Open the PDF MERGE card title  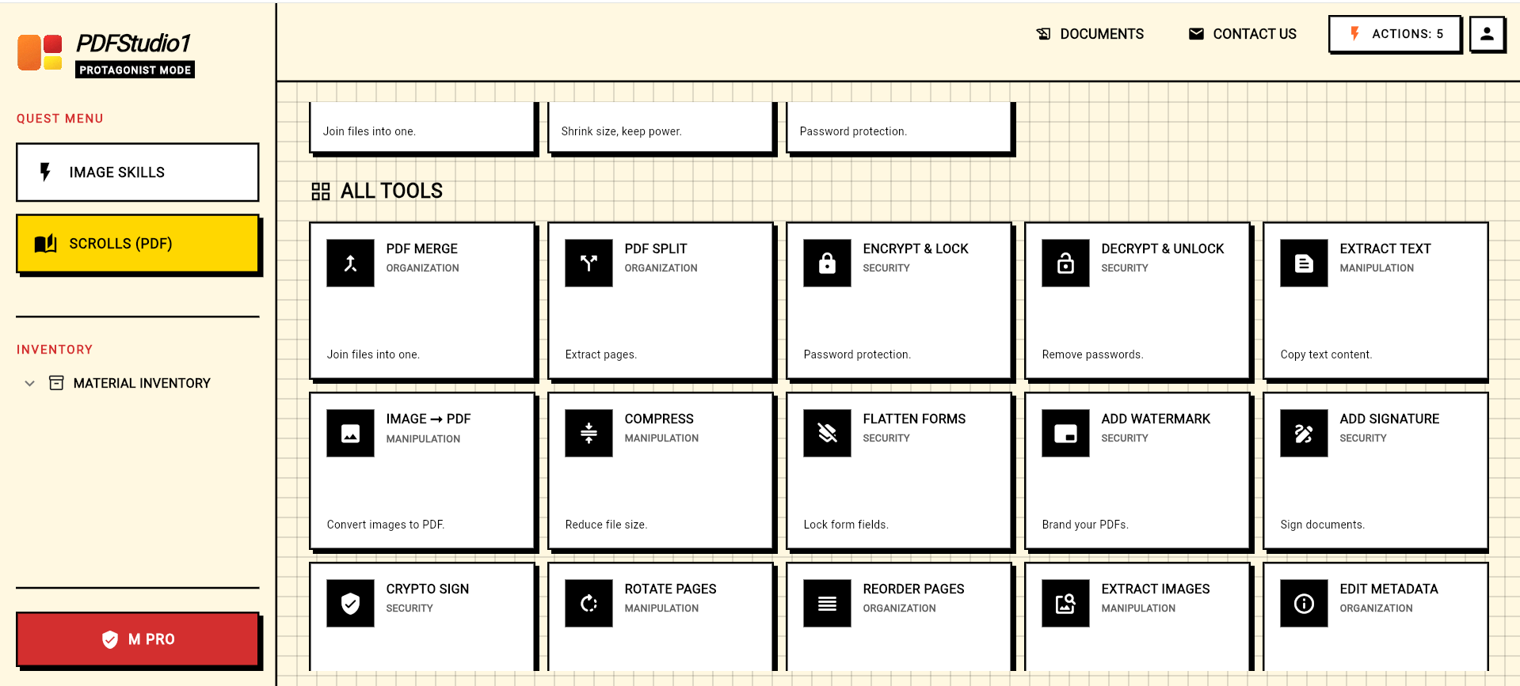[x=421, y=248]
